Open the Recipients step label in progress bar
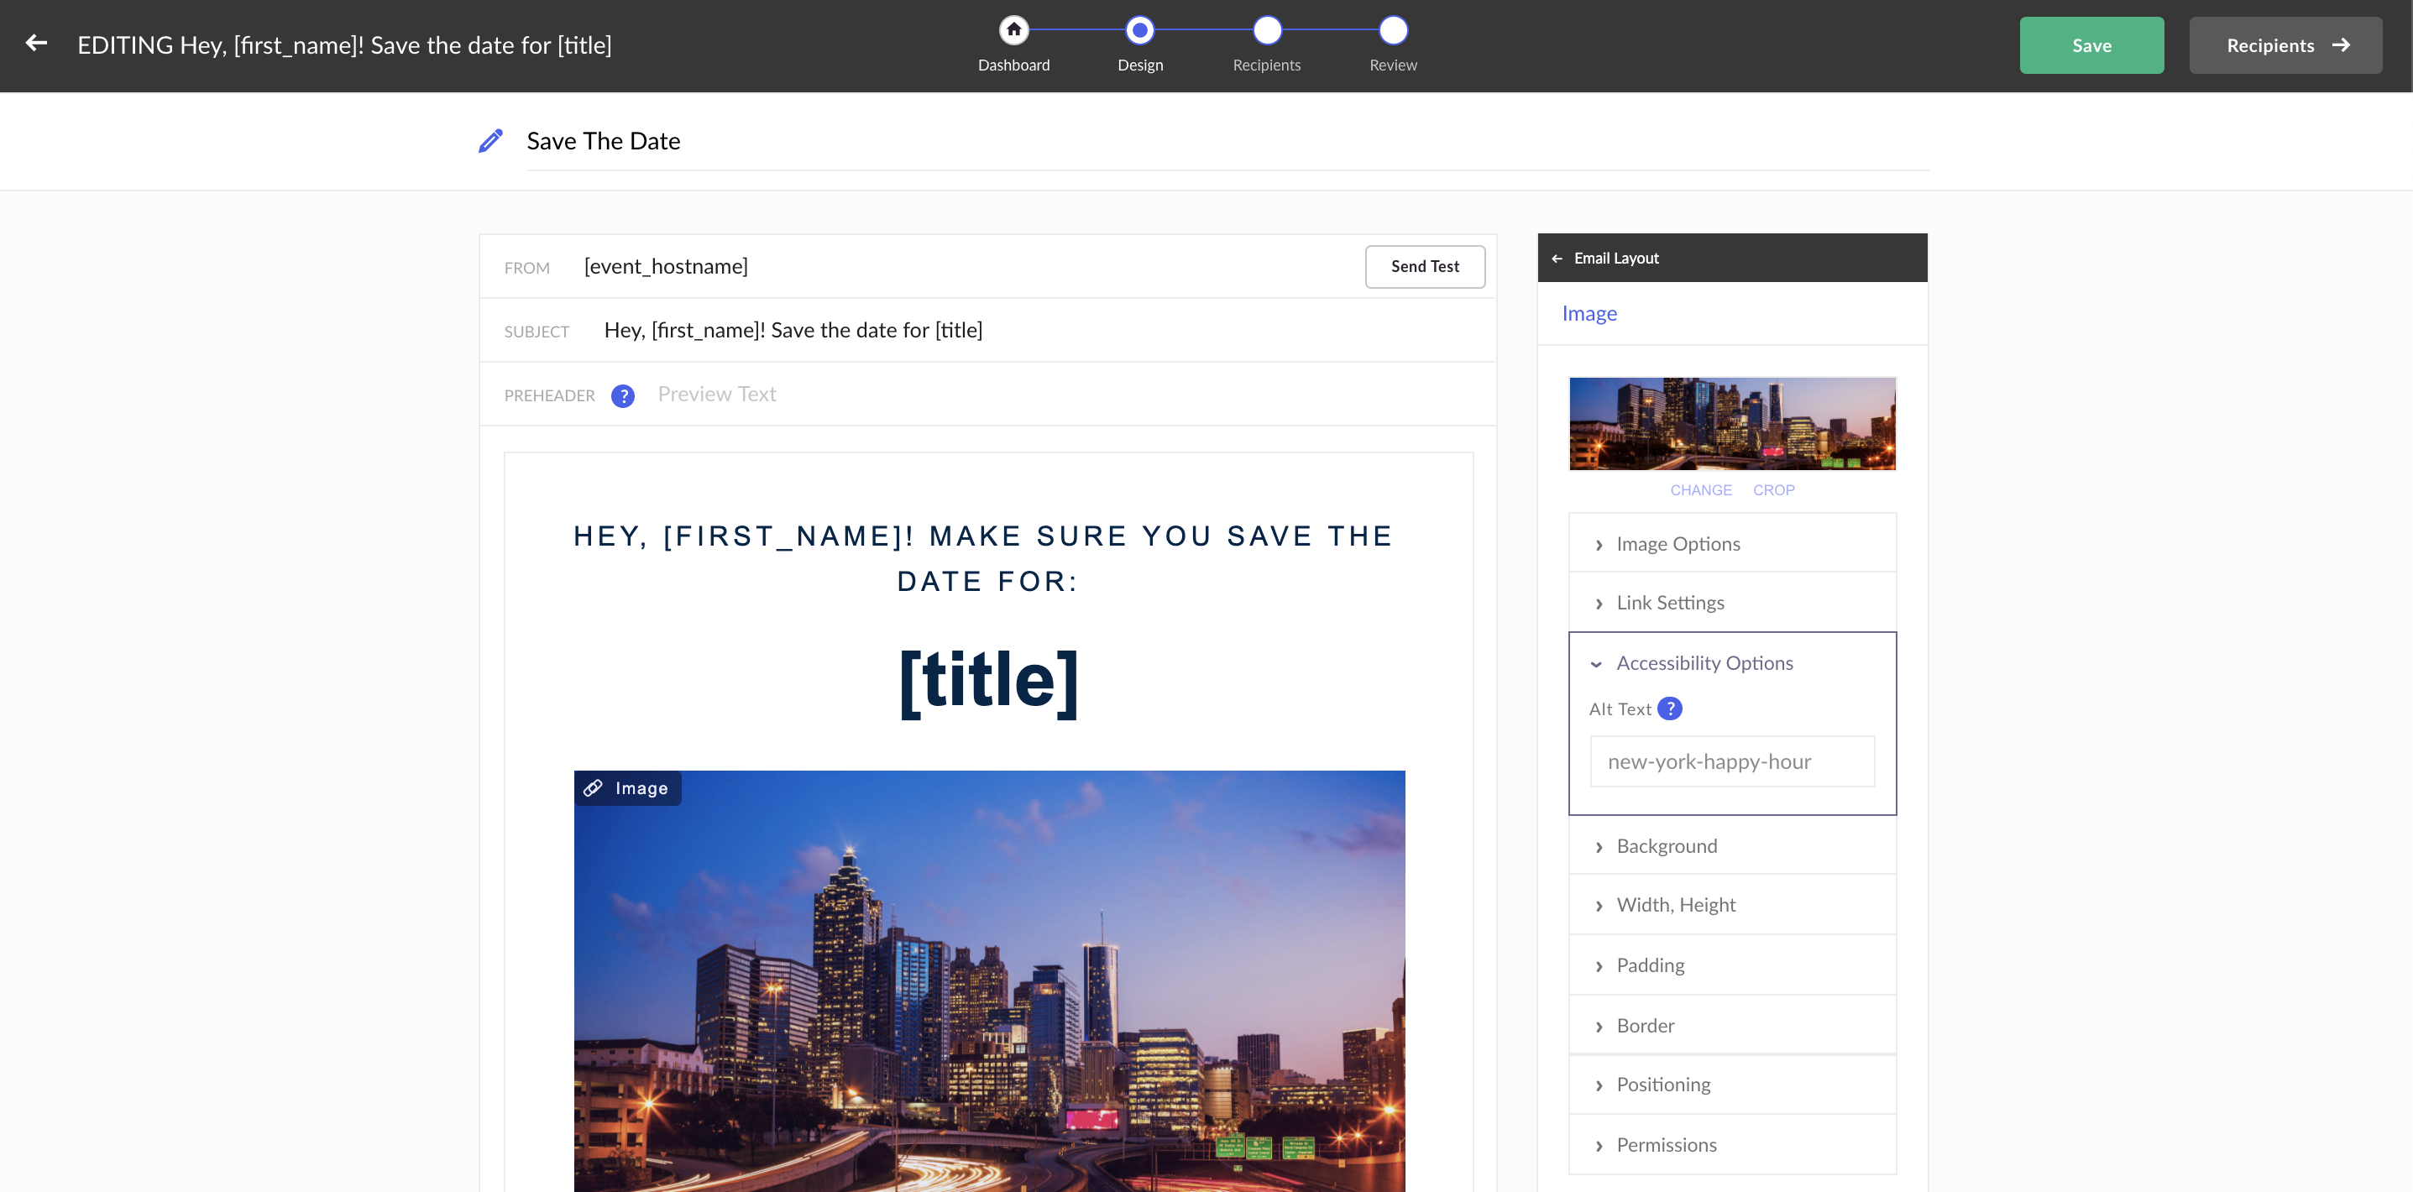 point(1266,65)
